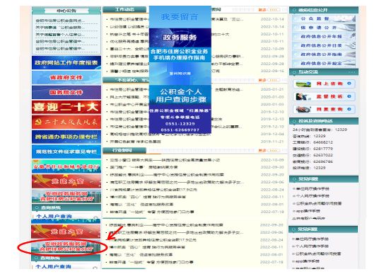Image resolution: width=384 pixels, height=279 pixels.
Task: Click blue arrow icon on 监督投诉 button
Action: [349, 96]
